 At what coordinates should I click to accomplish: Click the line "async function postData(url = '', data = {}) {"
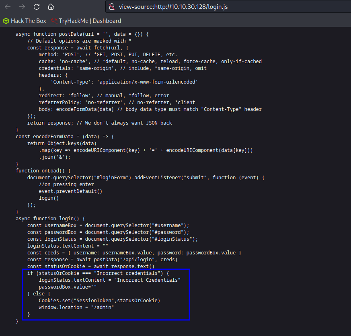[82, 34]
